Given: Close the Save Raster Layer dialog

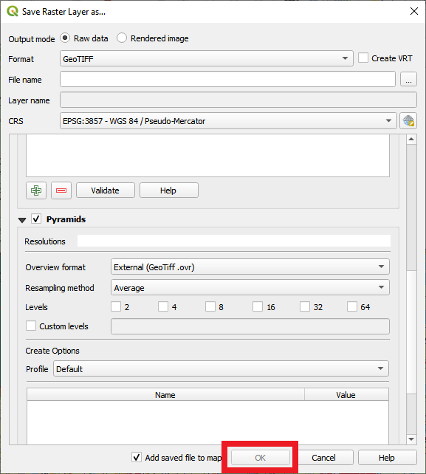Looking at the screenshot, I should [x=414, y=11].
